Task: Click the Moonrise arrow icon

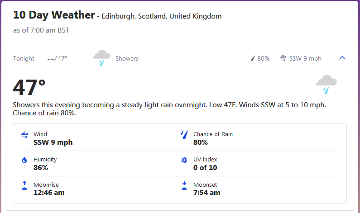Action: click(24, 185)
